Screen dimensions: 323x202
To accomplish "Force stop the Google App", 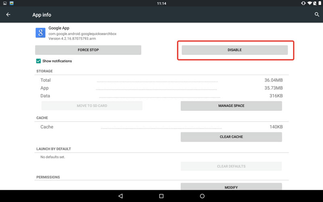I will coord(88,50).
